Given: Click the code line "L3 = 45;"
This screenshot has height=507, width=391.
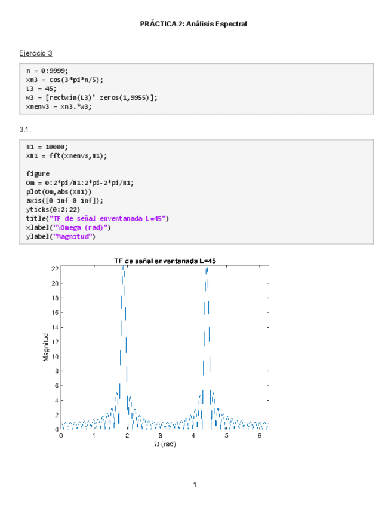Looking at the screenshot, I should tap(41, 88).
